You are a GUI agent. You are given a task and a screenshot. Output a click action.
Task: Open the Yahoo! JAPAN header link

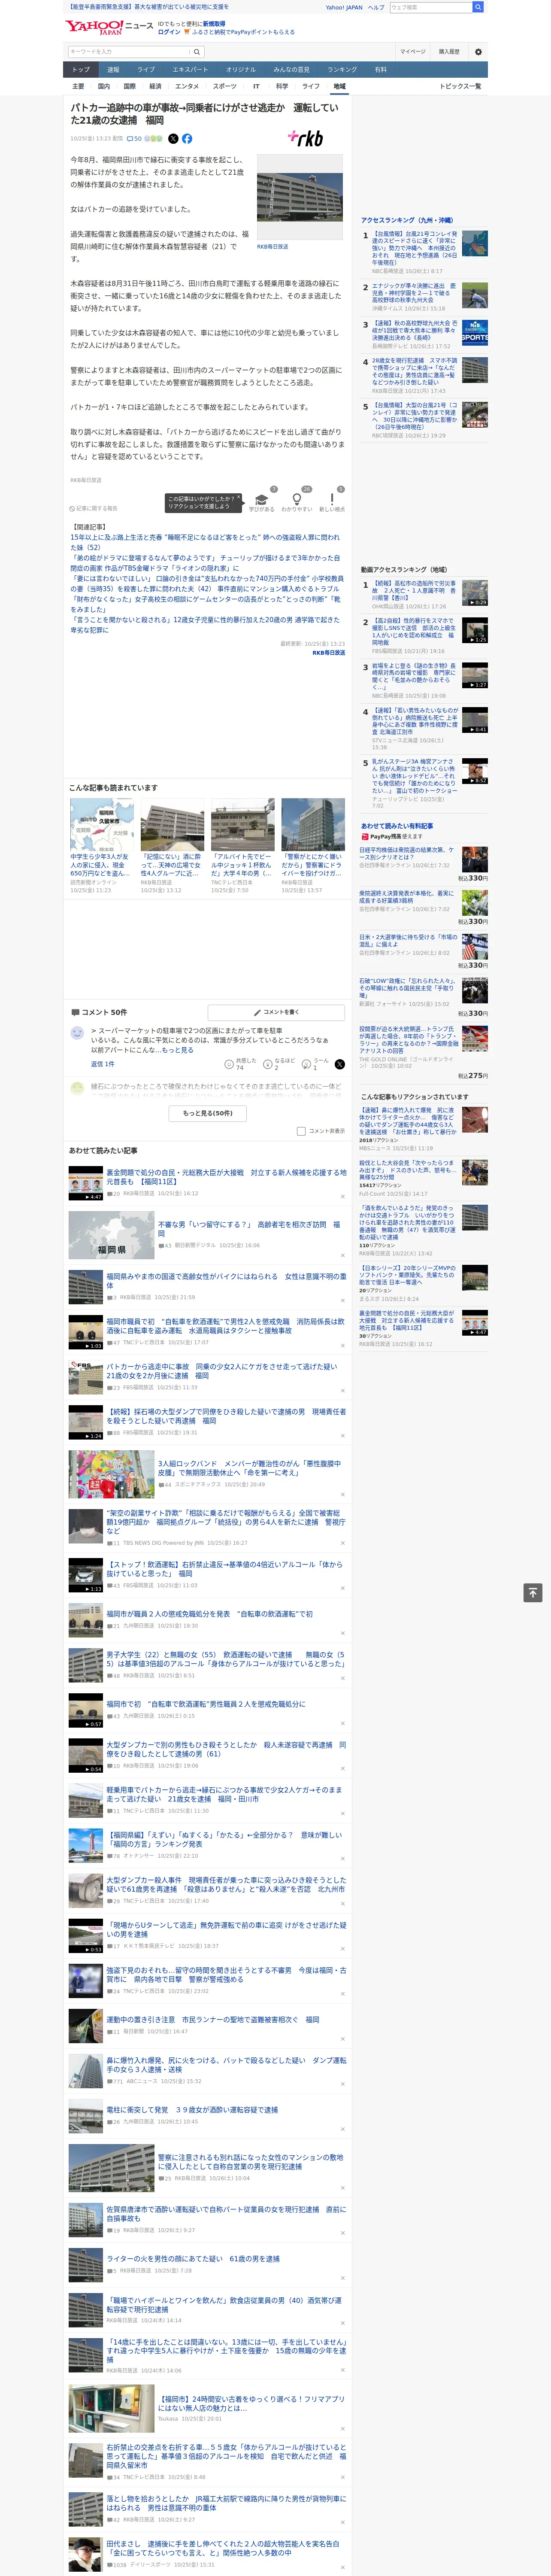point(344,7)
